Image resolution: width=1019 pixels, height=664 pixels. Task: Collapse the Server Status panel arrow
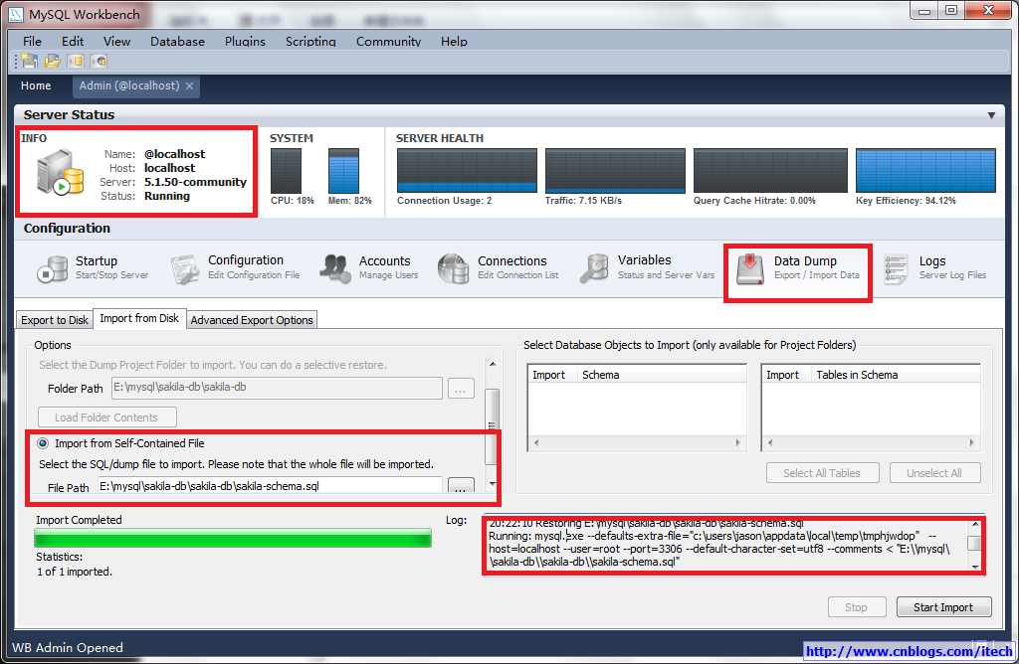click(991, 115)
